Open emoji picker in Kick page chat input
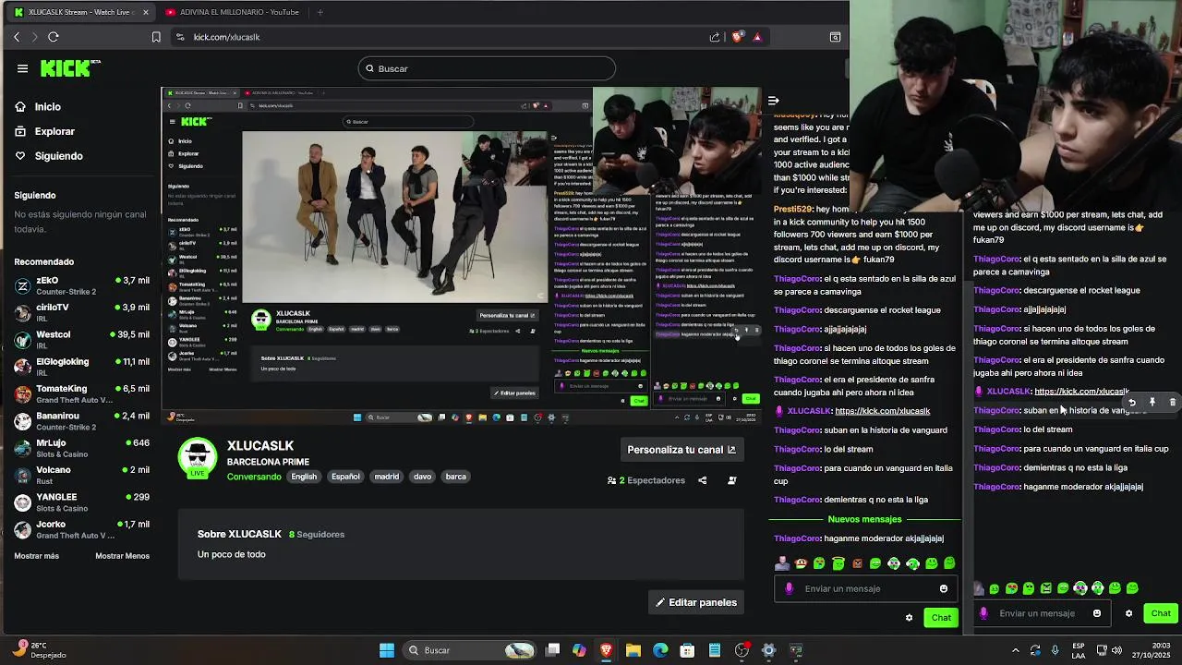 [943, 588]
